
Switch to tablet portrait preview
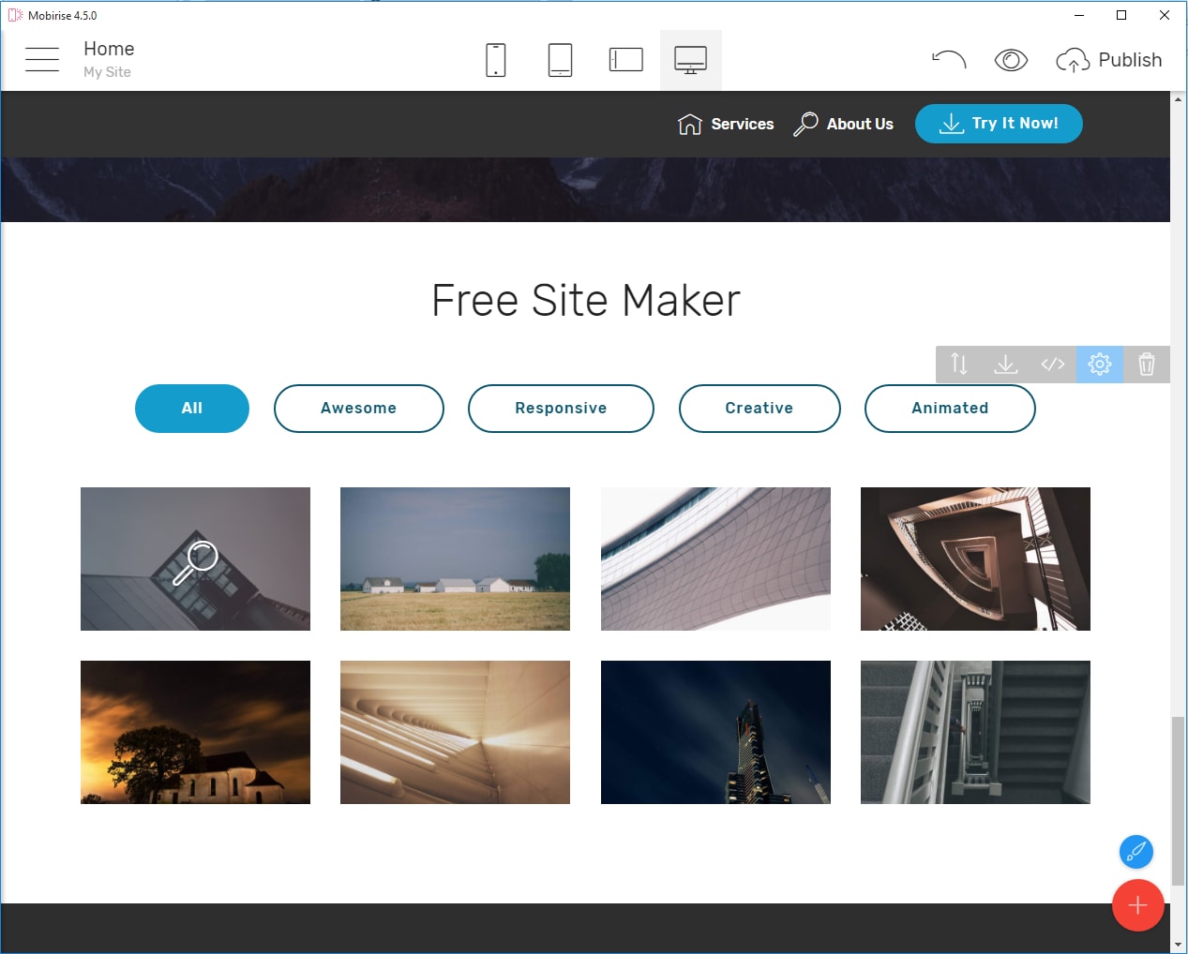pos(560,60)
